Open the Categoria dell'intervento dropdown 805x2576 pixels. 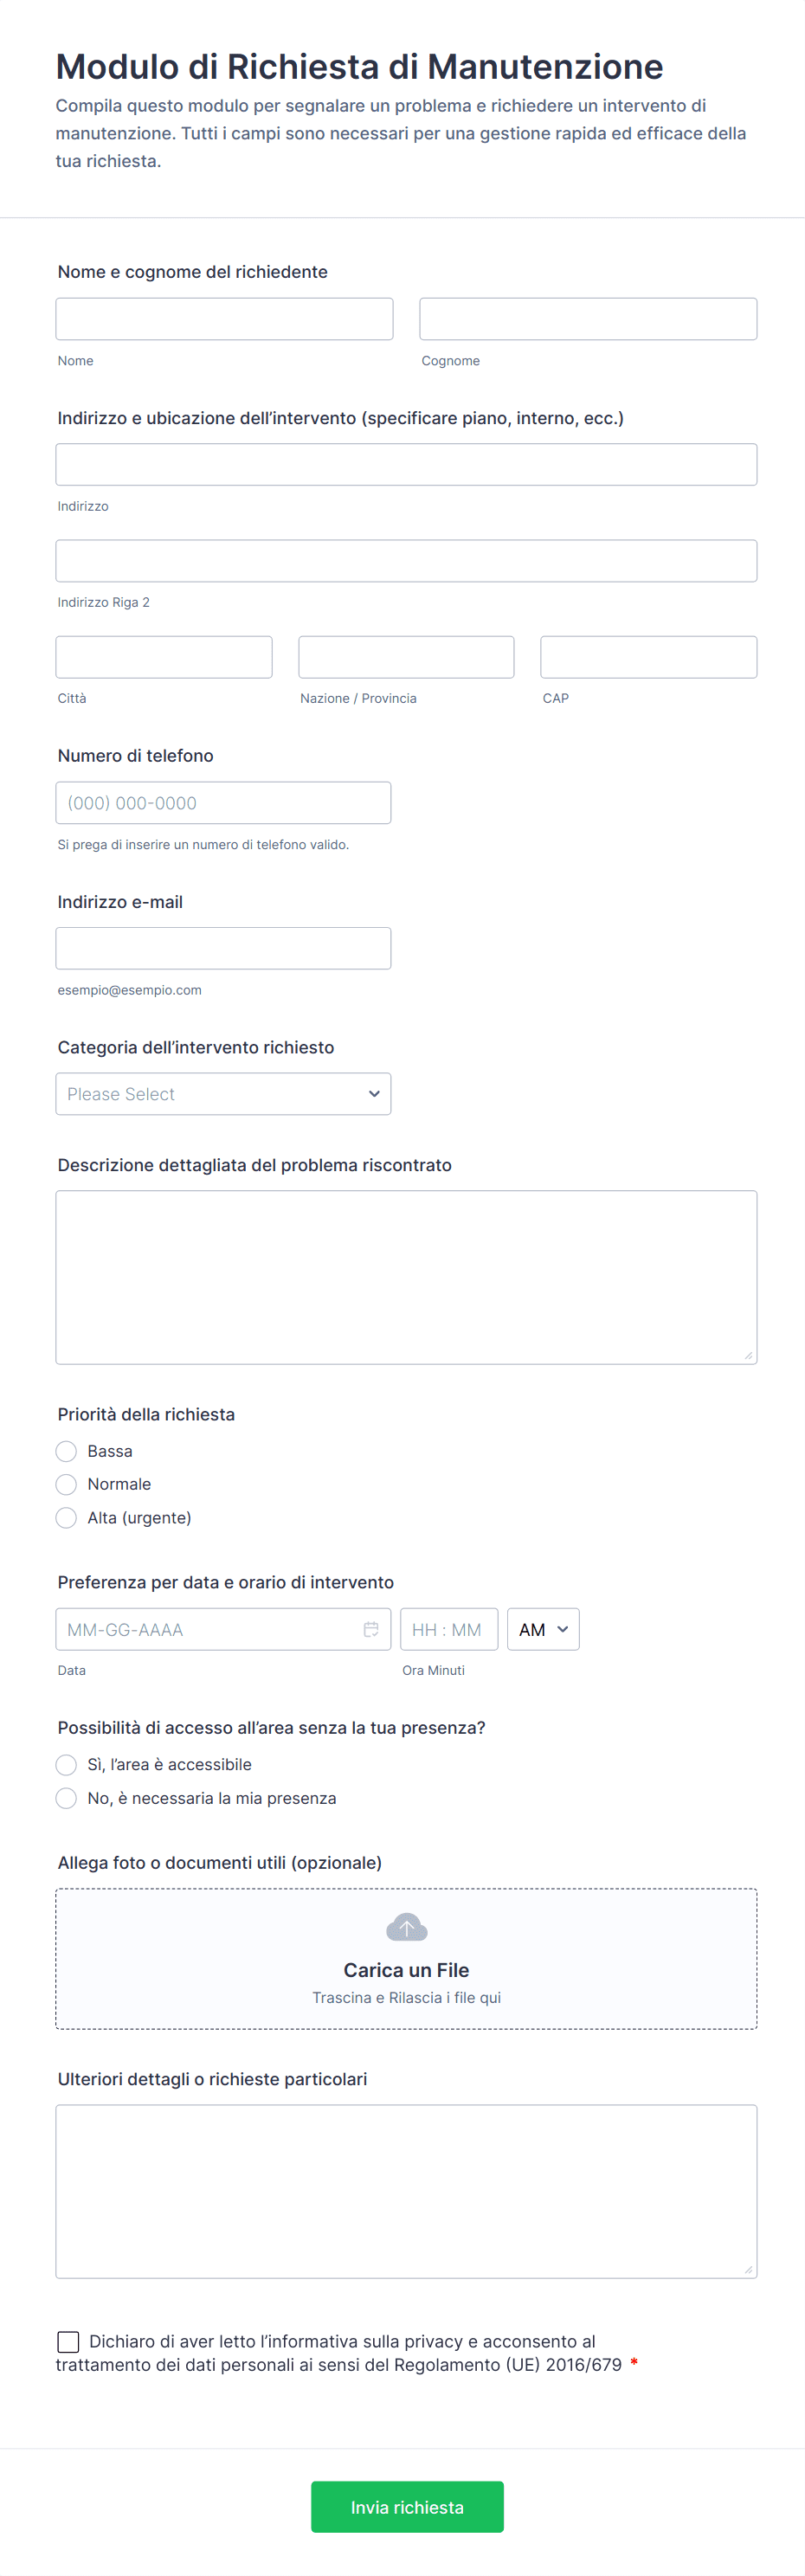223,1094
